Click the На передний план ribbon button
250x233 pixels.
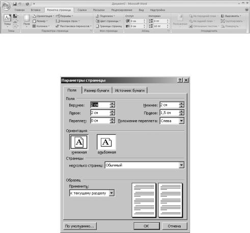(204, 16)
